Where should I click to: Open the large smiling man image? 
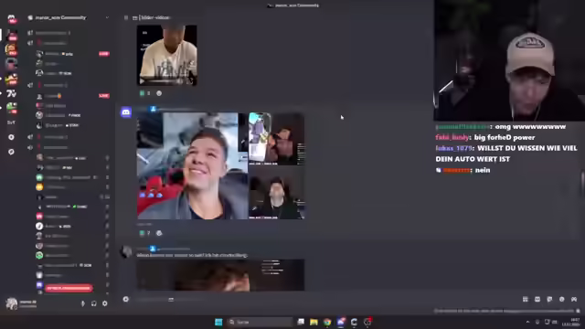pos(192,166)
